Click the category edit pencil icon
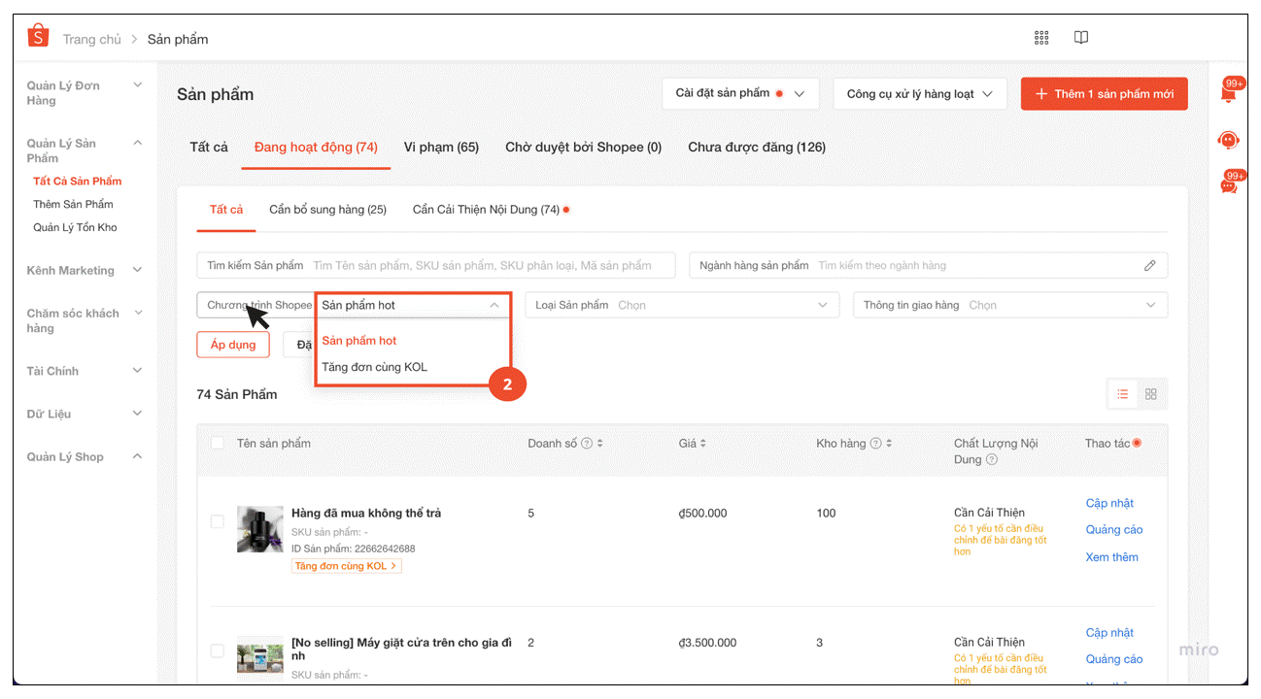 pyautogui.click(x=1150, y=266)
